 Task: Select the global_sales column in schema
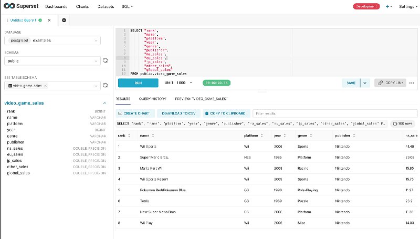18,173
